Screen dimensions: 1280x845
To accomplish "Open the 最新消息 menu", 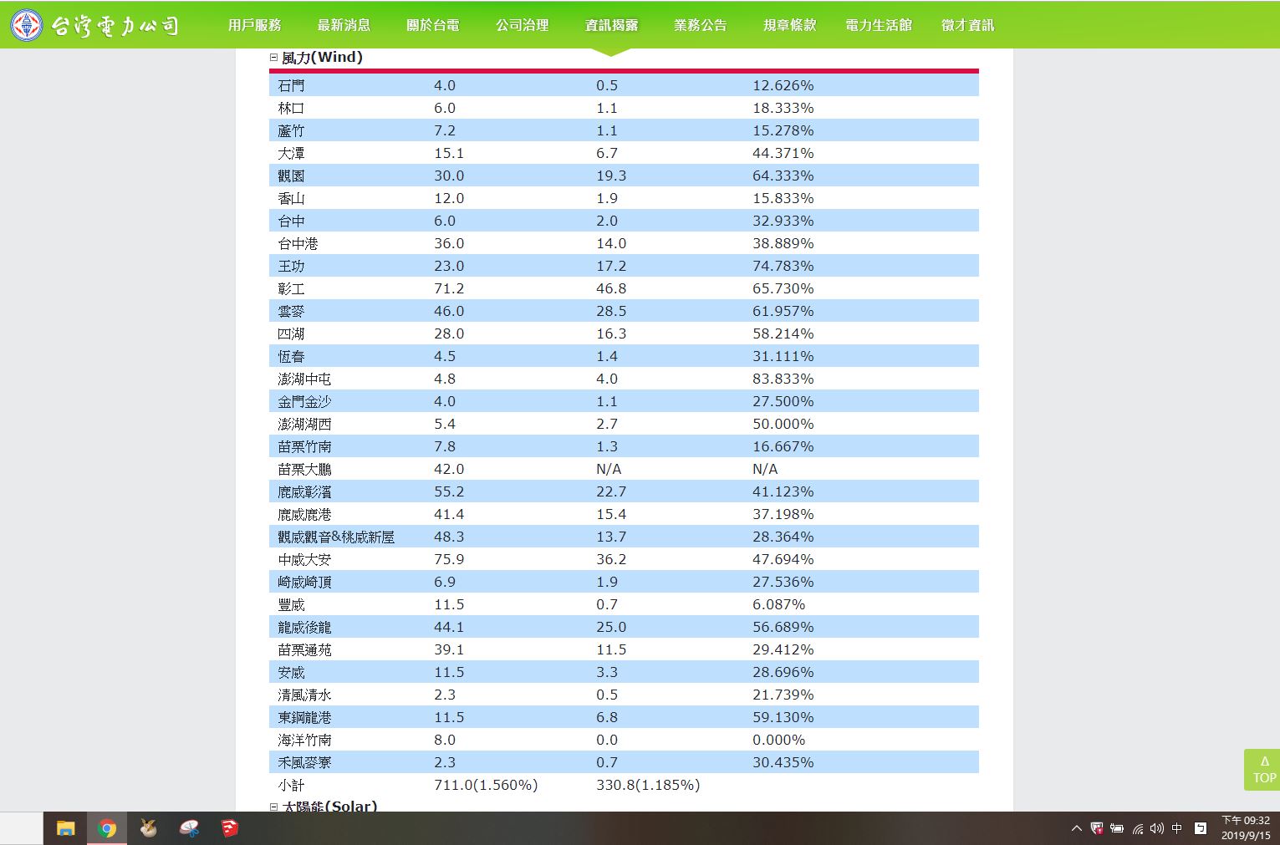I will [x=344, y=25].
